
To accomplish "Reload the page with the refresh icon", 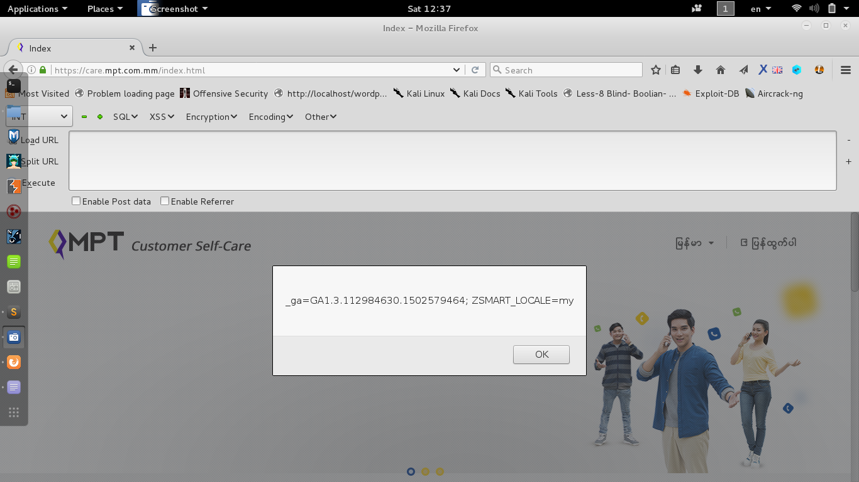I will point(475,70).
